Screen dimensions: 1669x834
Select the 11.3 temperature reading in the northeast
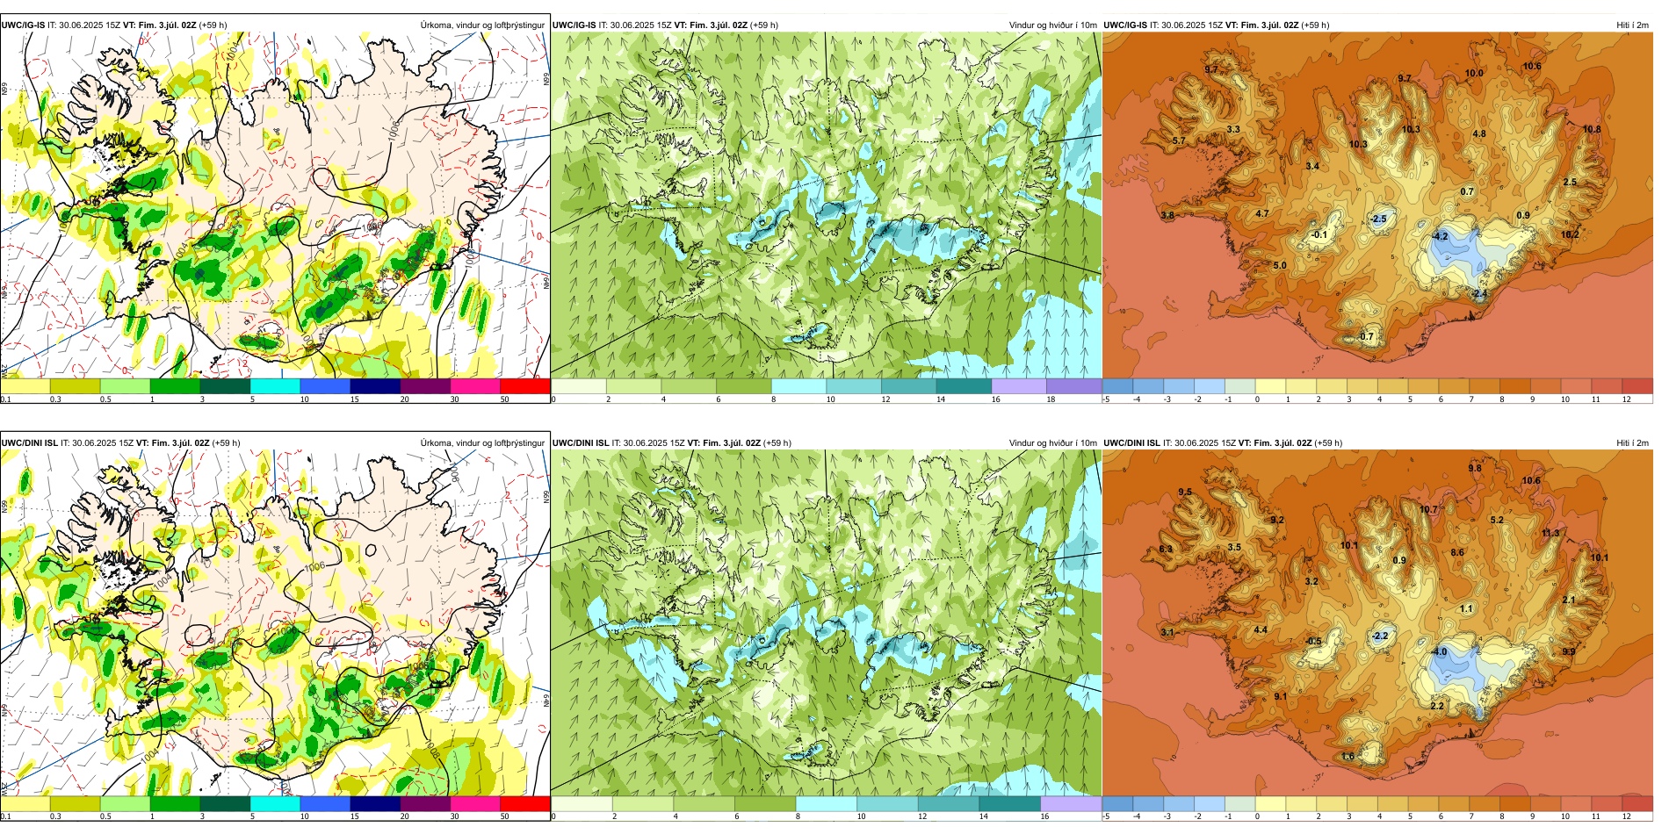[1551, 534]
